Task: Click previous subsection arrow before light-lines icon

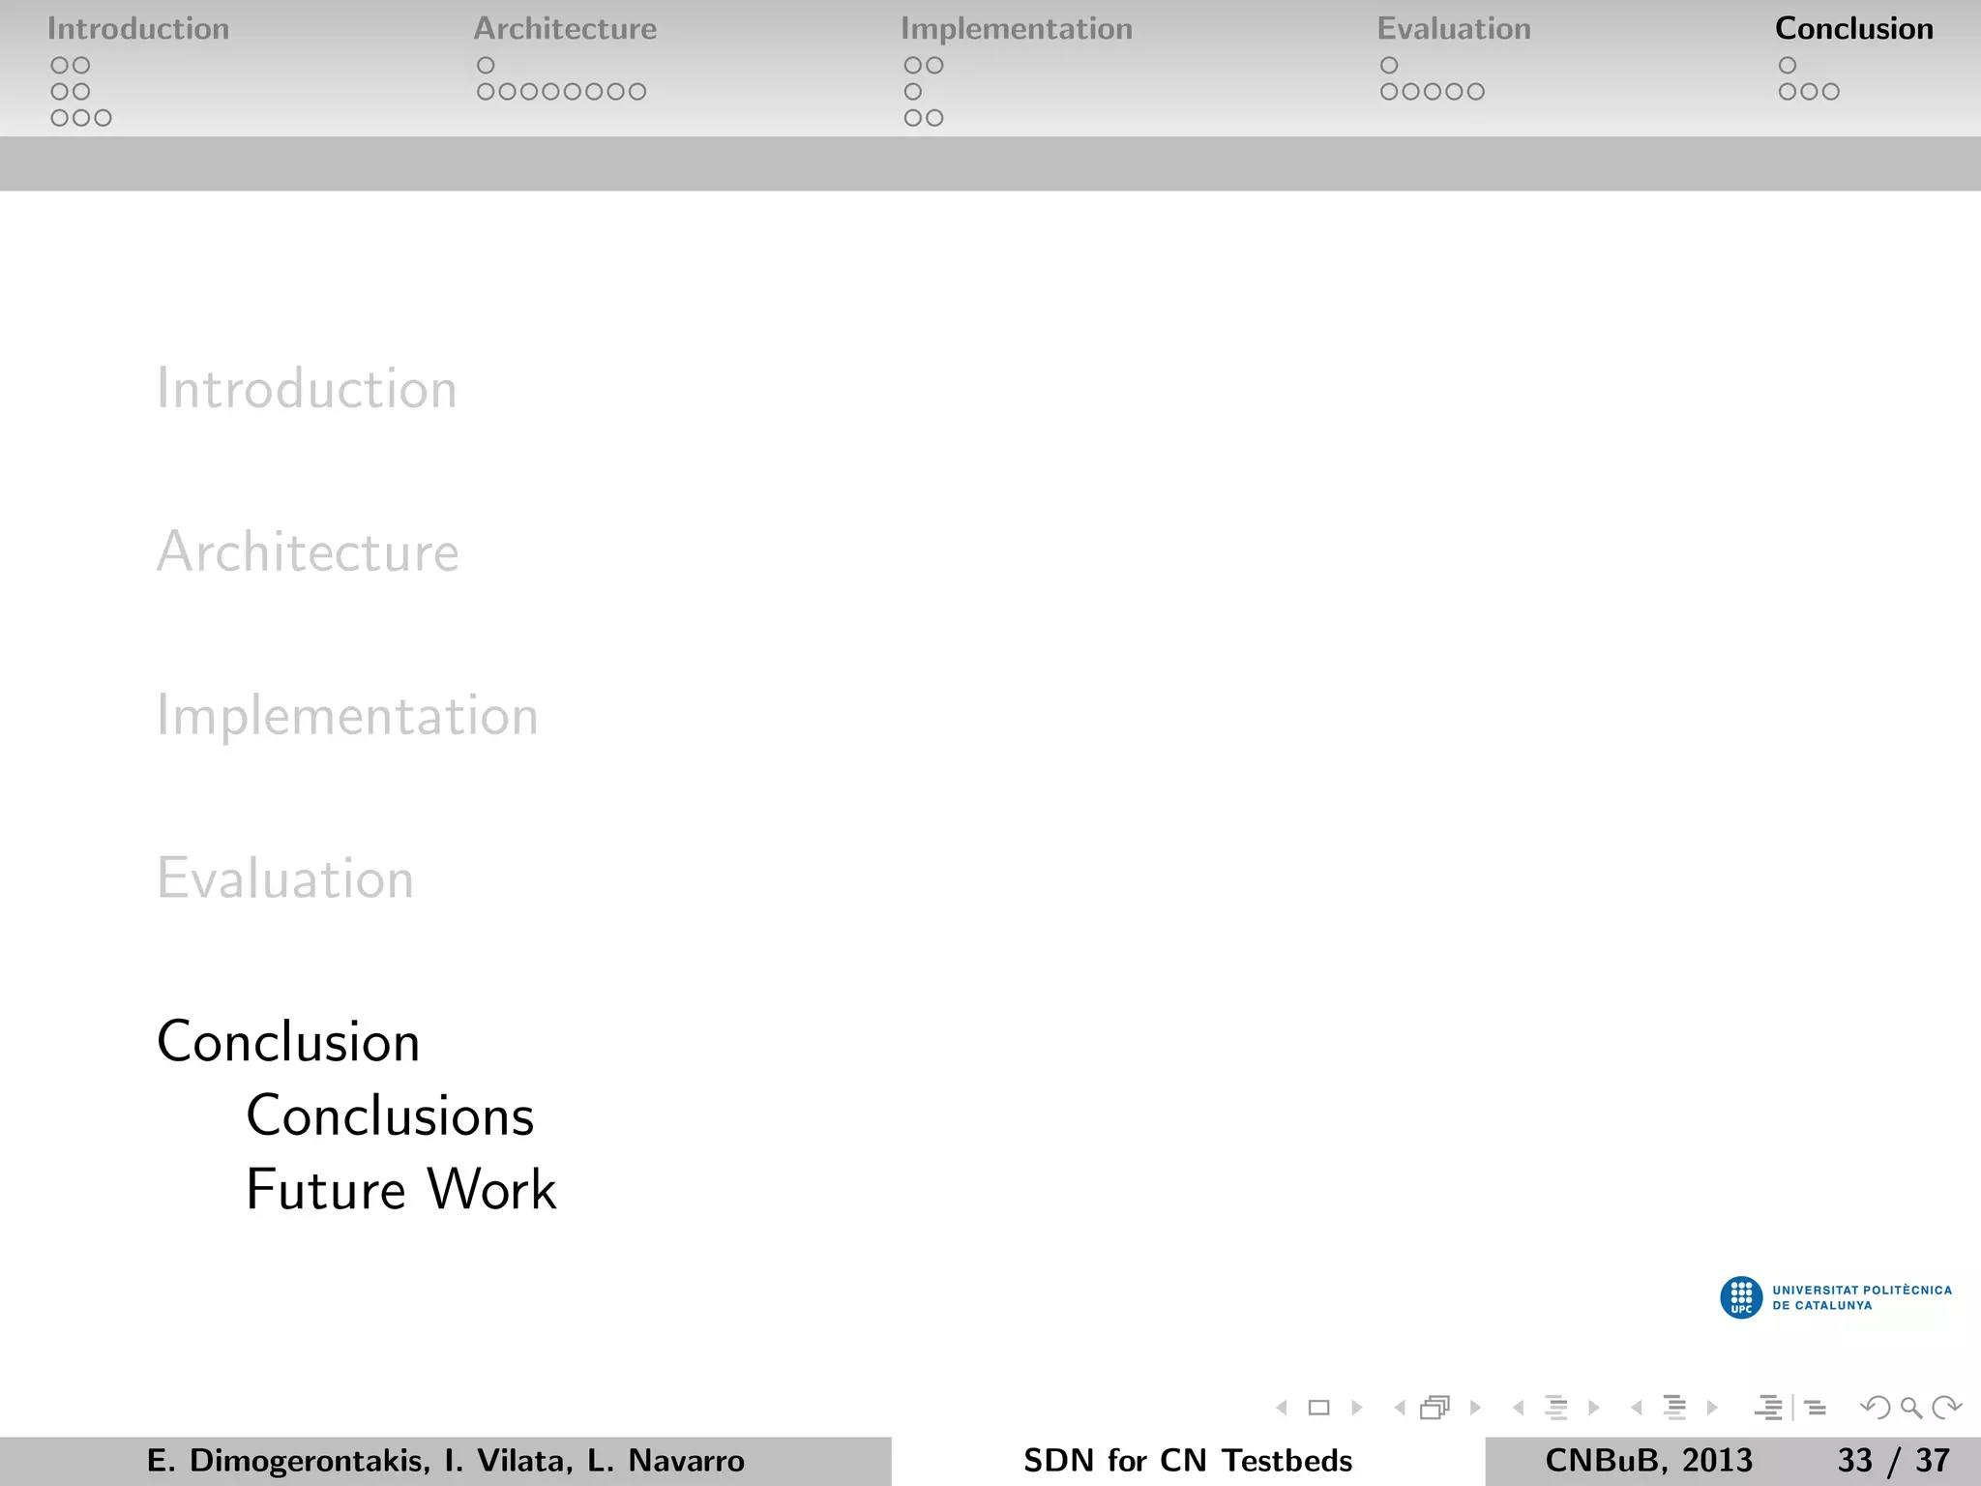Action: [1519, 1408]
